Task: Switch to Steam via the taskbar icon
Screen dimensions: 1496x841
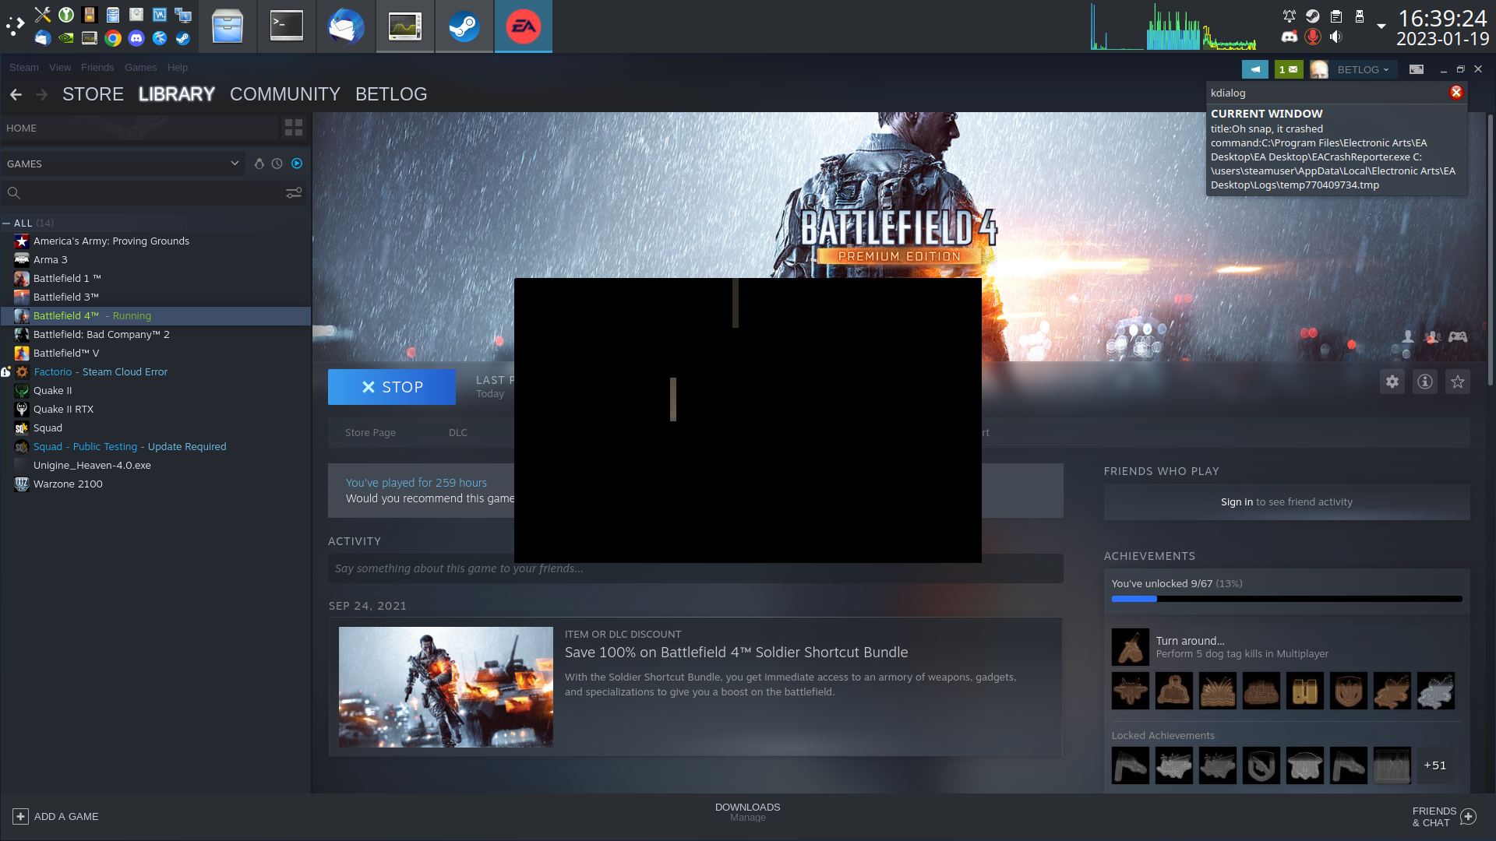Action: point(464,26)
